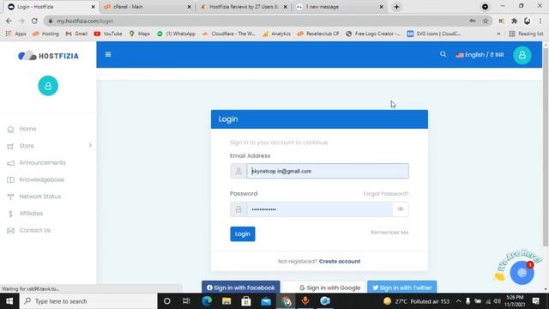Open the Cloudflare bookmark

229,33
